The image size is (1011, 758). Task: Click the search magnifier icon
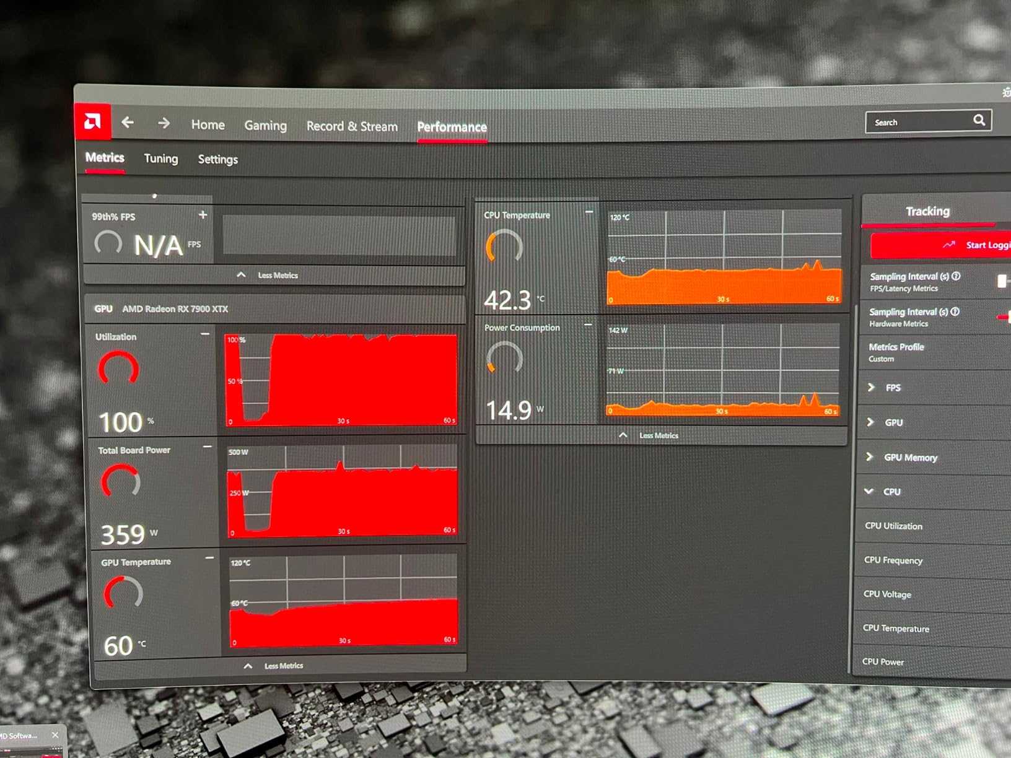tap(979, 120)
